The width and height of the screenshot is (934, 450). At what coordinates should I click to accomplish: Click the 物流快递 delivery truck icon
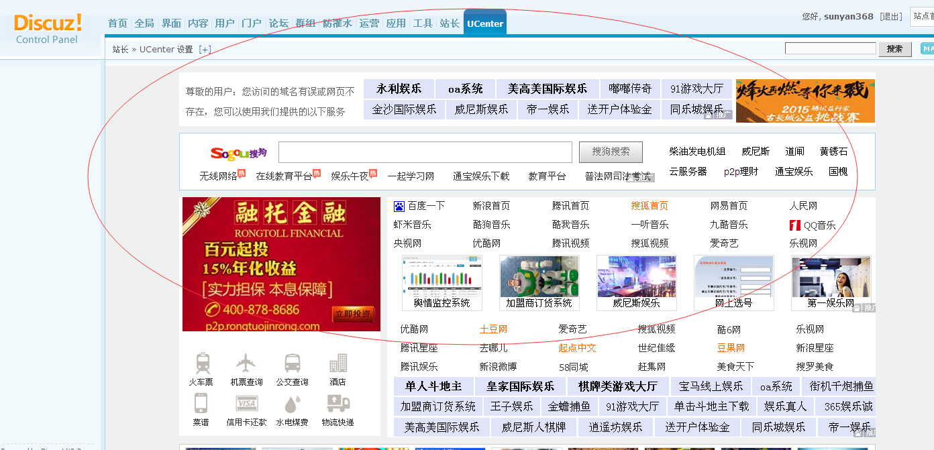[x=338, y=404]
